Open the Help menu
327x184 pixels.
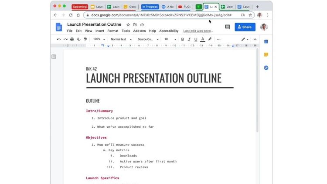[153, 31]
